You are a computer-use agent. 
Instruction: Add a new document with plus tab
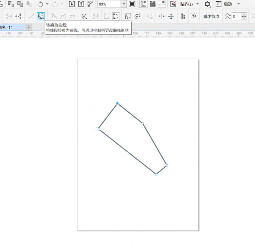click(x=29, y=27)
